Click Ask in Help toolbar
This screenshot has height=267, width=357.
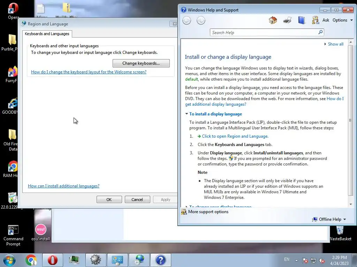tap(326, 20)
